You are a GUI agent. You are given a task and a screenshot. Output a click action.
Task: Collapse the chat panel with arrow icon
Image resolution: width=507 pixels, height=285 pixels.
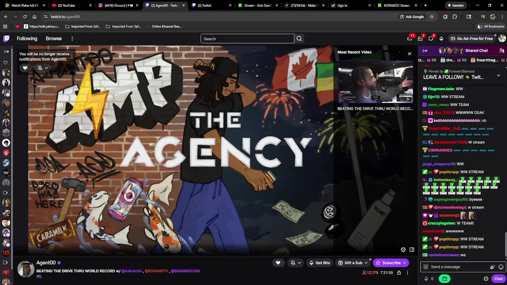click(425, 51)
